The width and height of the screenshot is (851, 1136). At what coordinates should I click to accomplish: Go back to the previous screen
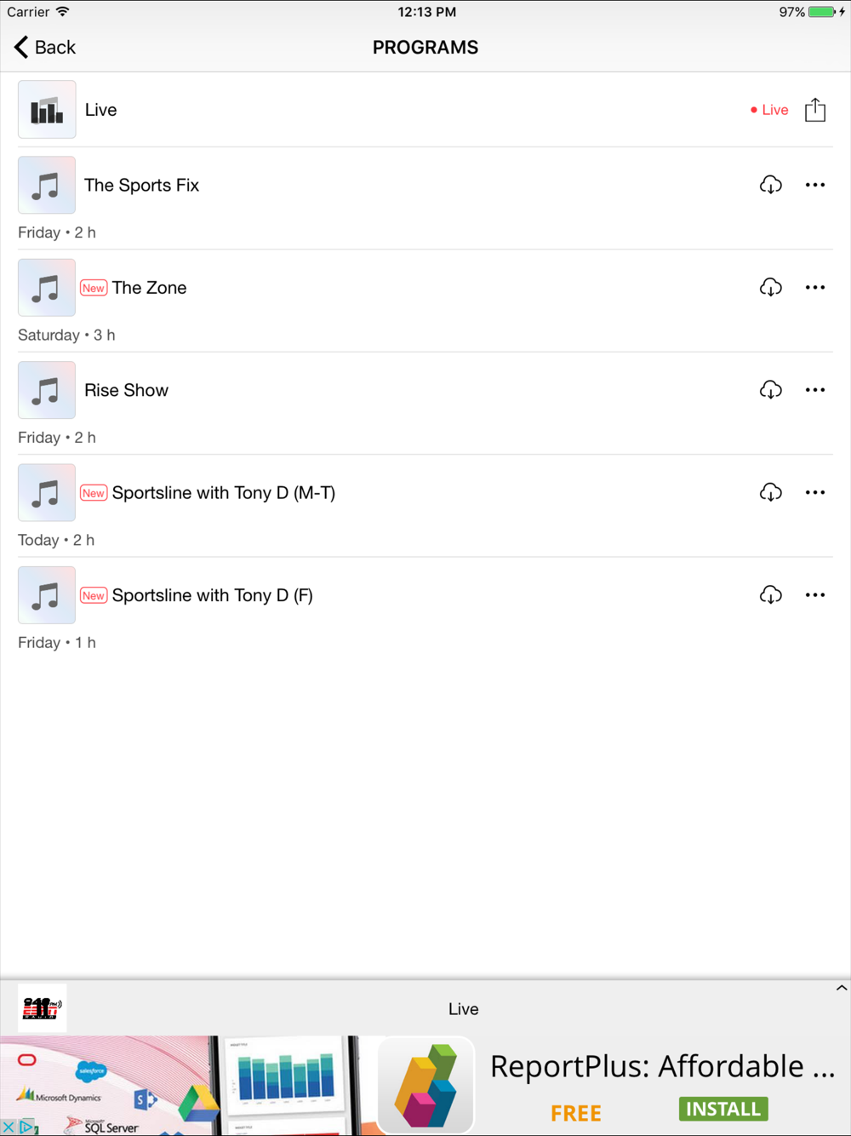(45, 48)
